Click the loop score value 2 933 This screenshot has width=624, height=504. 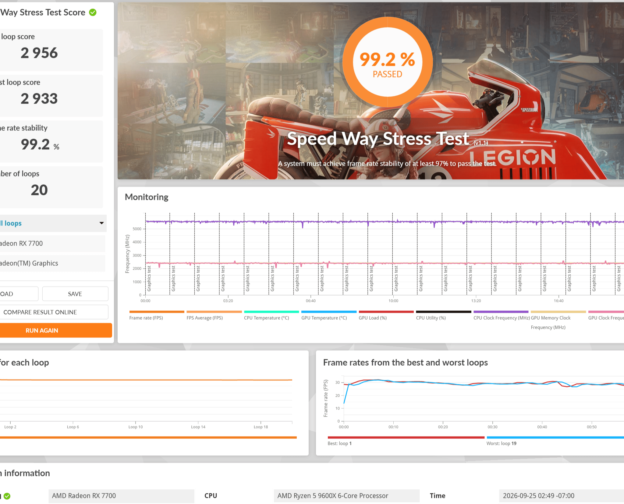(x=39, y=99)
